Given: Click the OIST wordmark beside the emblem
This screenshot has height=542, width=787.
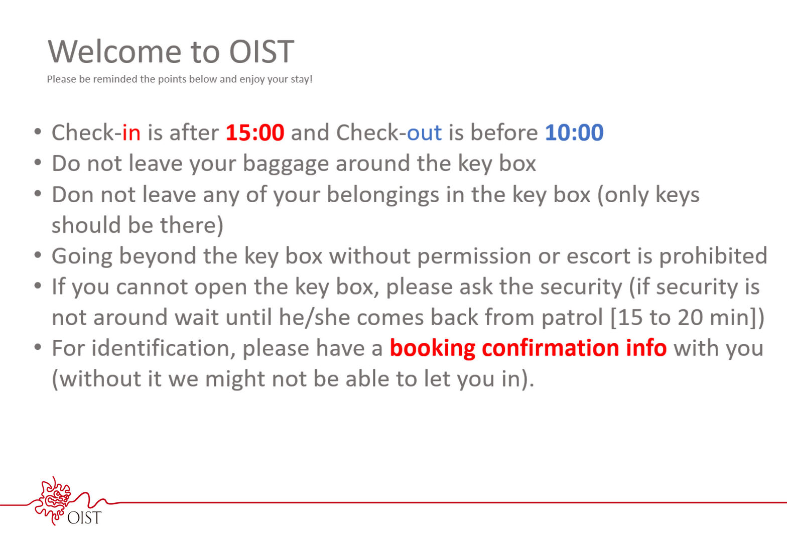Looking at the screenshot, I should (84, 517).
